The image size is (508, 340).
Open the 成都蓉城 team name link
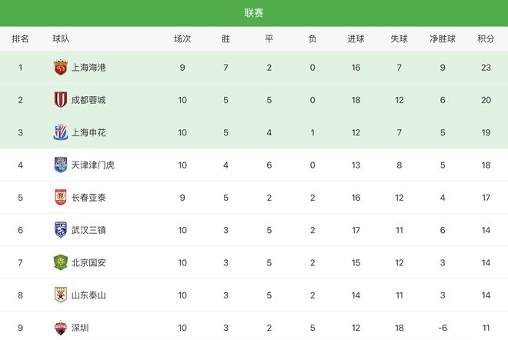(89, 100)
